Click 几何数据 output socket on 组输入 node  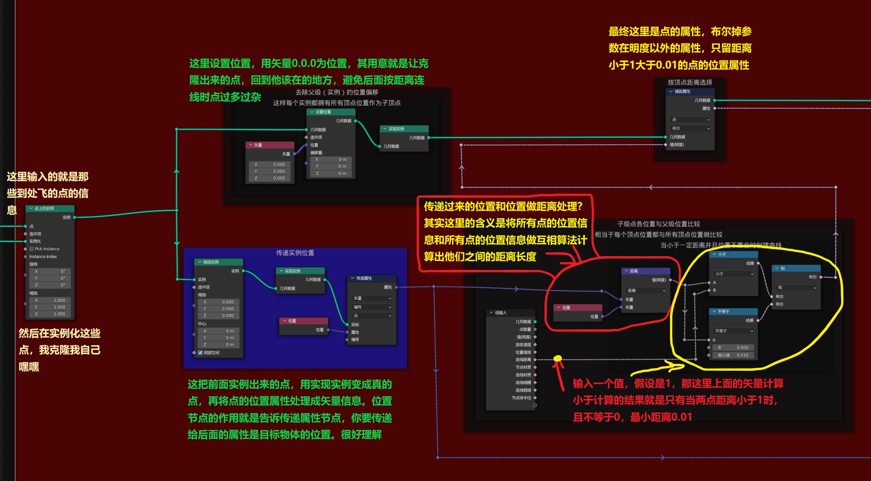pyautogui.click(x=535, y=322)
